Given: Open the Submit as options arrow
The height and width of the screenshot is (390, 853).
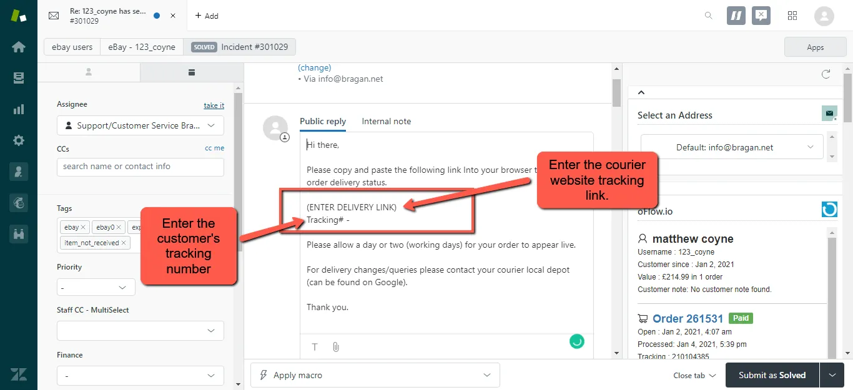Looking at the screenshot, I should (x=832, y=375).
